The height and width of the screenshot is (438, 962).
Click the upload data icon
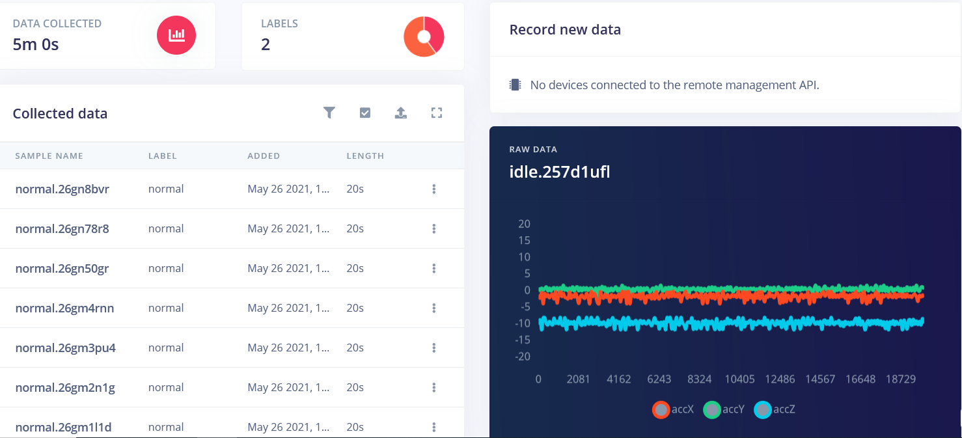pos(401,113)
